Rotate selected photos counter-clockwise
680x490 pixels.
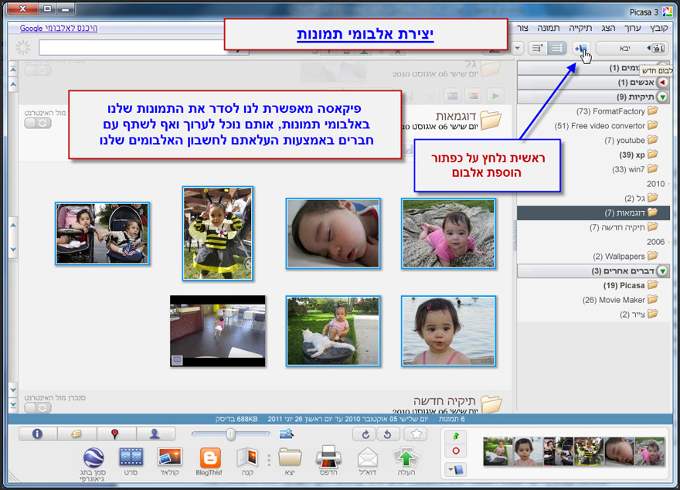point(388,434)
